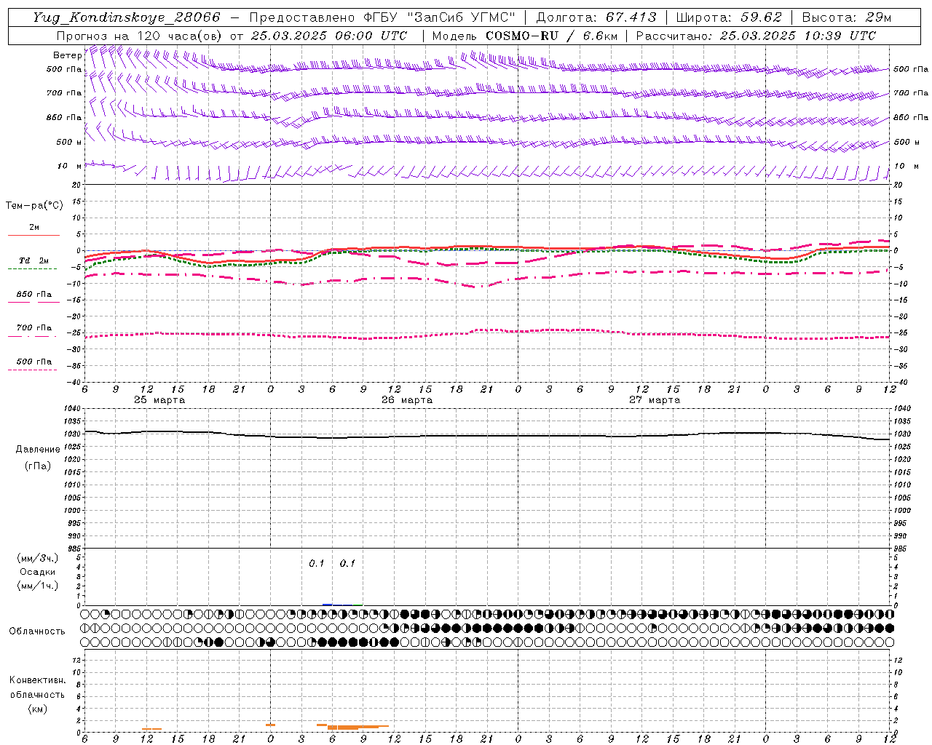This screenshot has width=932, height=745.
Task: Click the station title Yug_Kondinskoye_28066
Action: pyautogui.click(x=126, y=17)
